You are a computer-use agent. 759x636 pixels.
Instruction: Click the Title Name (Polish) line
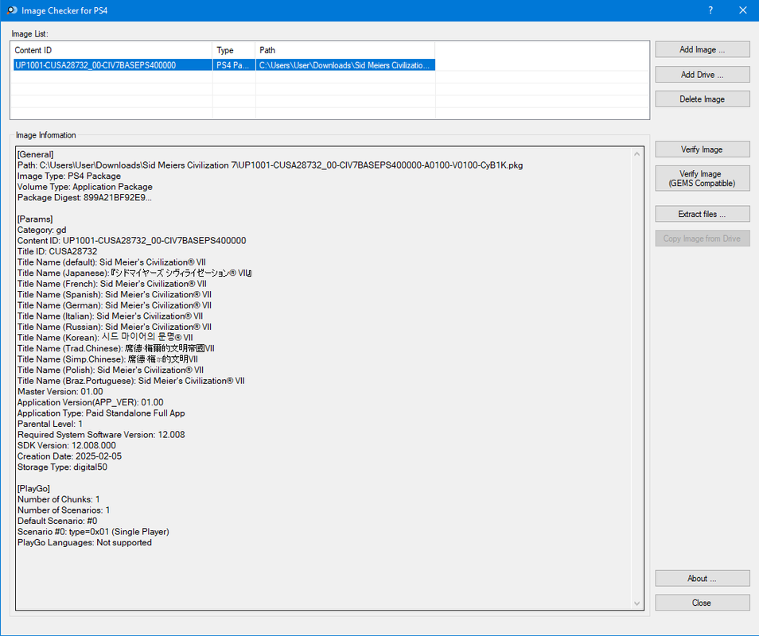pos(111,370)
